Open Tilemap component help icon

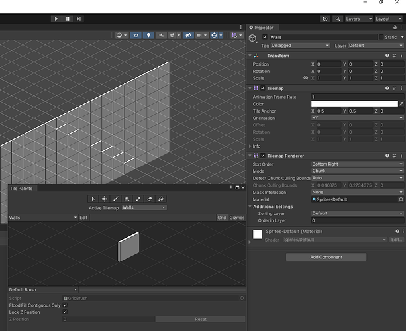[387, 88]
